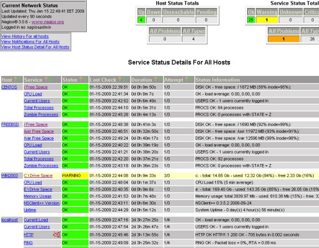Open CENTOS / Free Space service
This screenshot has height=248, width=319.
[36, 87]
